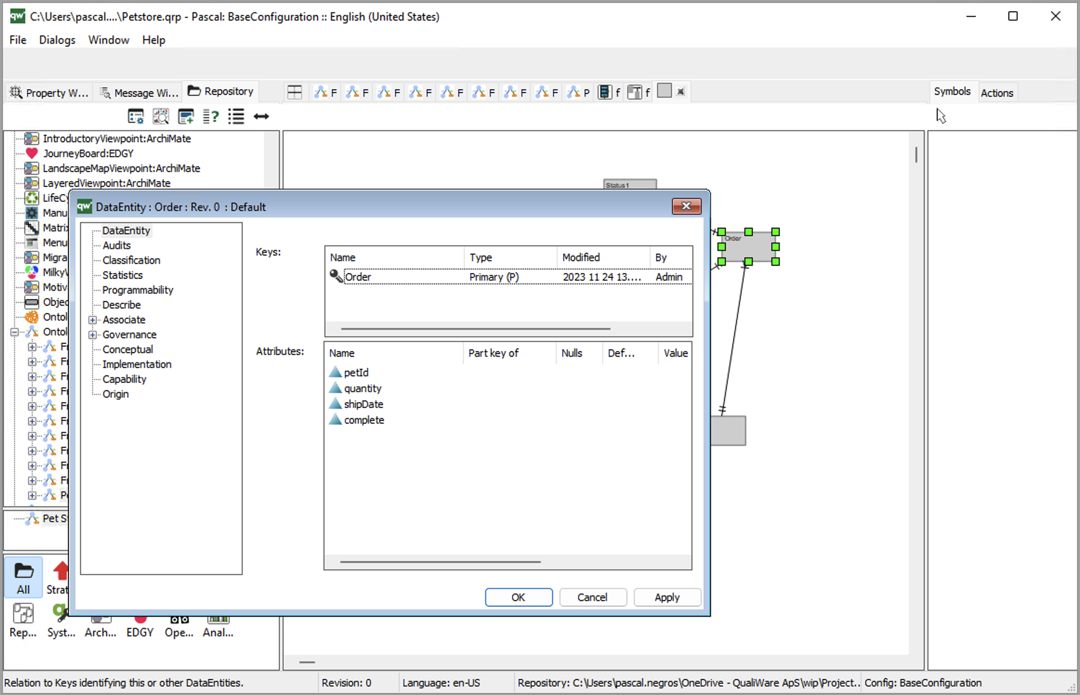Click the new window plus icon
The image size is (1080, 695).
pyautogui.click(x=186, y=117)
